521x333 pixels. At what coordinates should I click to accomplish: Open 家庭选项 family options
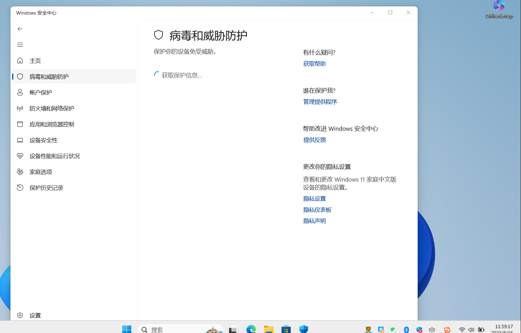pos(40,172)
